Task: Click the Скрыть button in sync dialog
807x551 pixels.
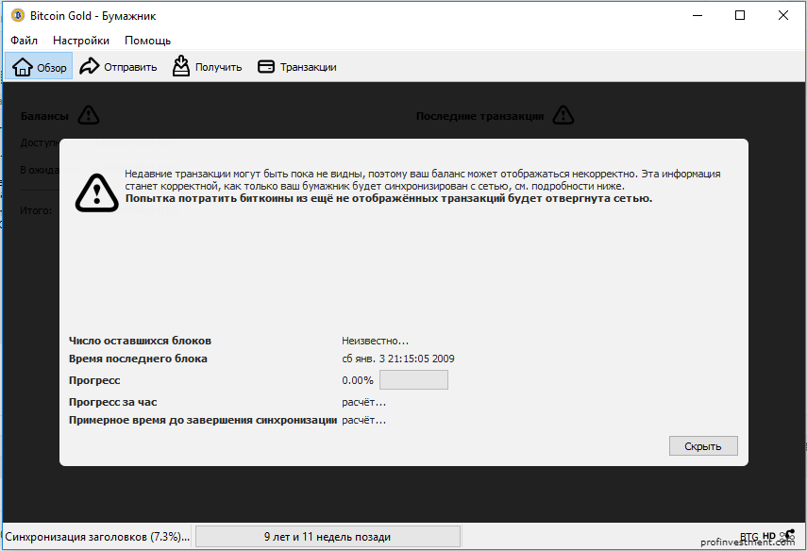Action: click(x=703, y=446)
